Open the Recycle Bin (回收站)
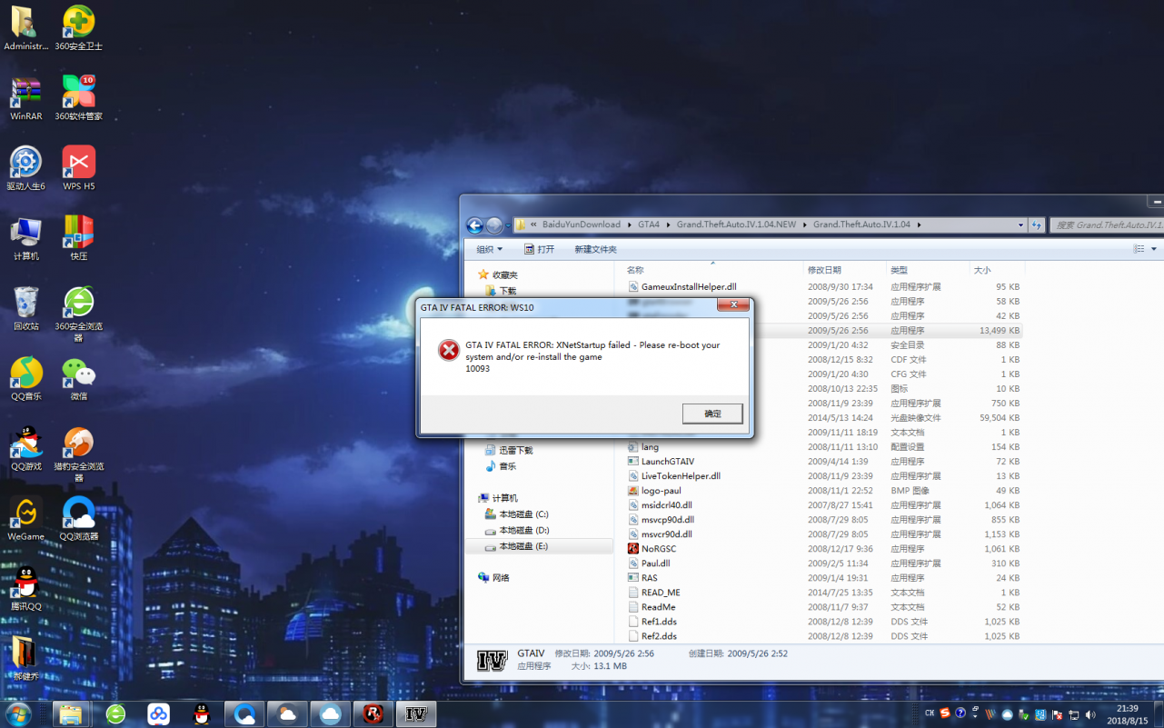Screen dimensions: 1164x728 pos(25,307)
